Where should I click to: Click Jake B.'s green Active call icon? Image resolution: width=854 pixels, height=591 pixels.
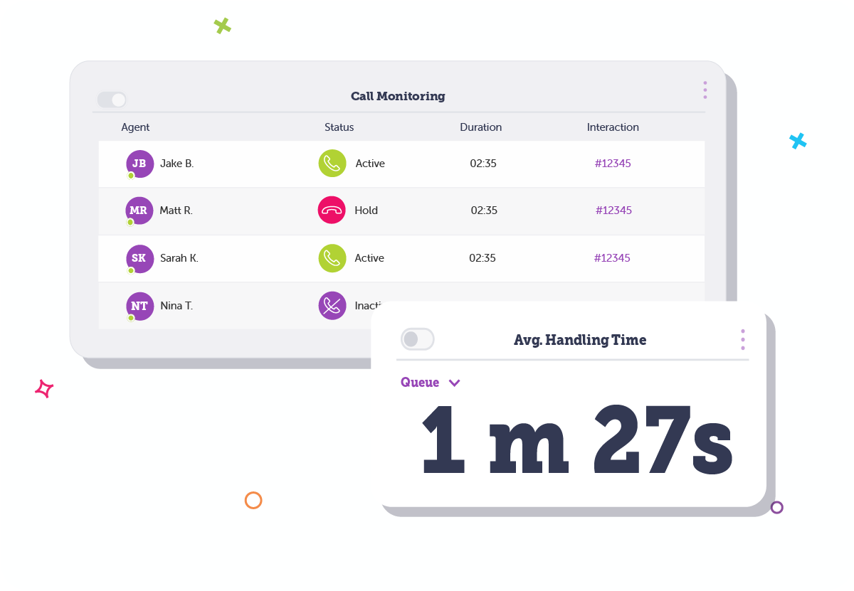pyautogui.click(x=332, y=164)
